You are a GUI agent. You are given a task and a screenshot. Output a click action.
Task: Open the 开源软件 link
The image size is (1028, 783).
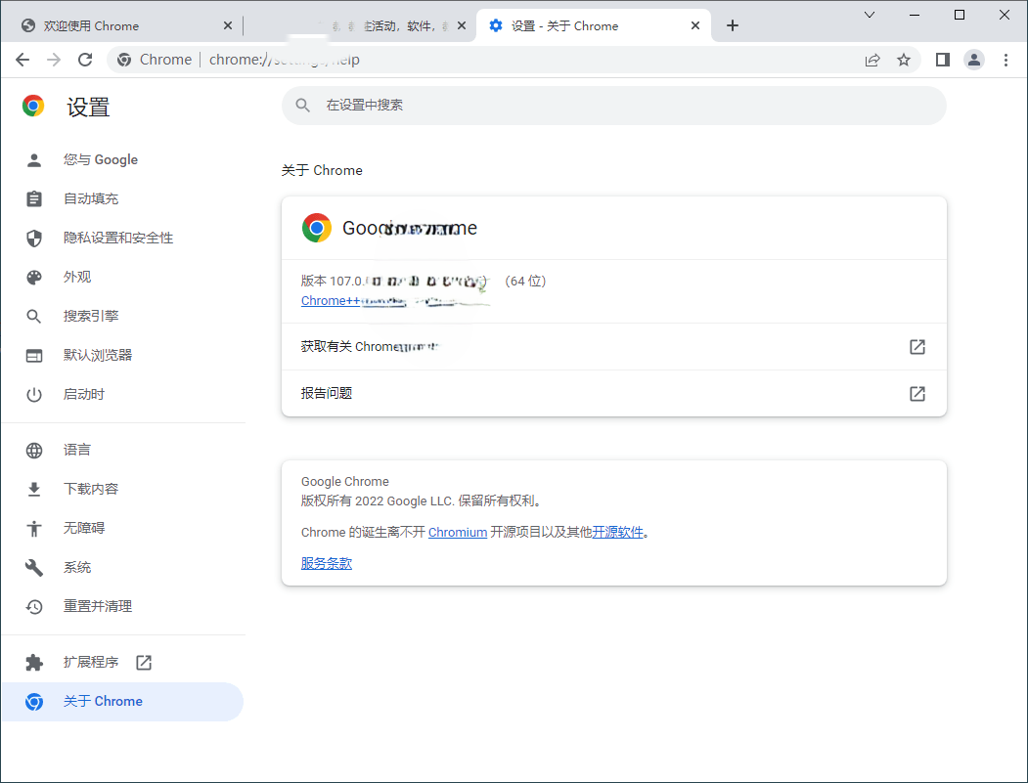pyautogui.click(x=617, y=532)
